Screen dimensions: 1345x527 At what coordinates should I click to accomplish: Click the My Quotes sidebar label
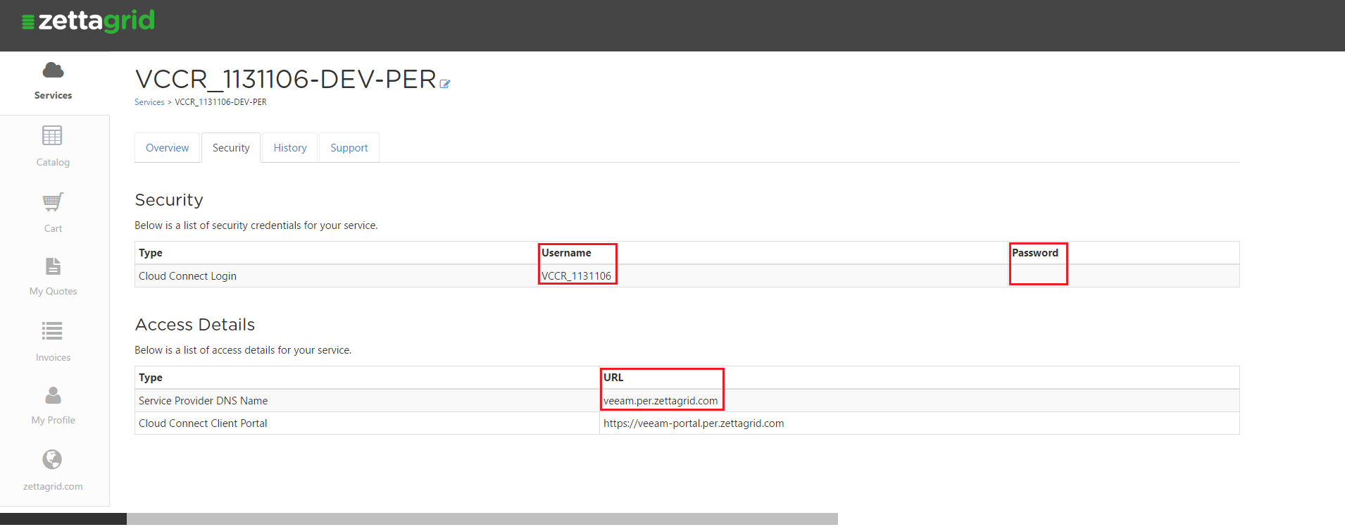[x=53, y=292]
